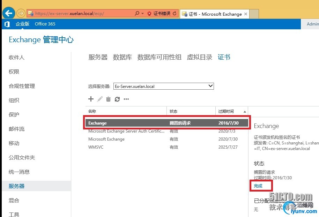Click the plus icon to add certificate

pyautogui.click(x=91, y=99)
